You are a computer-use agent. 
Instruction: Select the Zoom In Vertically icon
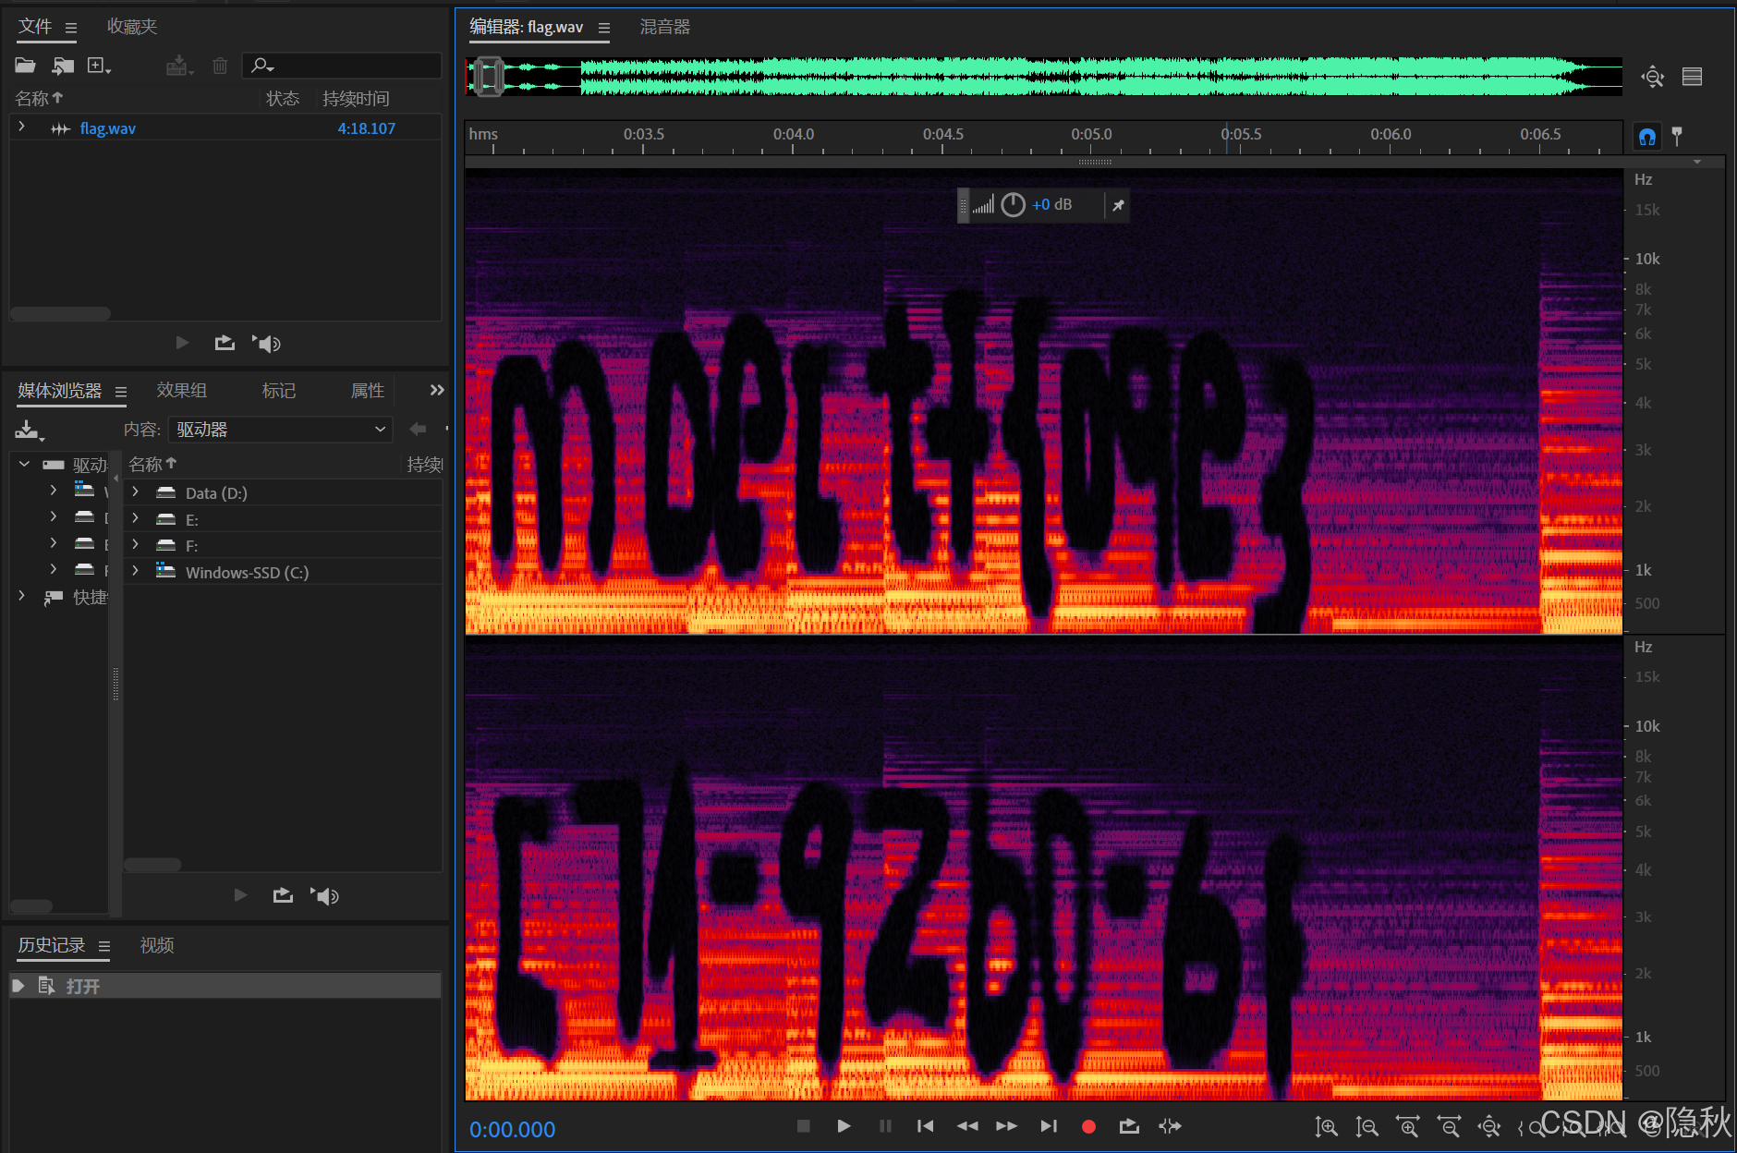coord(1328,1126)
